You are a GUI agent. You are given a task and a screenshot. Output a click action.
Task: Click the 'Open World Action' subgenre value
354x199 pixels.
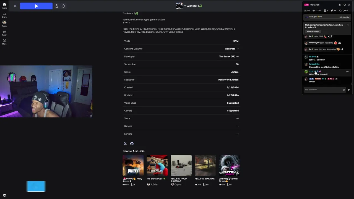pyautogui.click(x=228, y=80)
